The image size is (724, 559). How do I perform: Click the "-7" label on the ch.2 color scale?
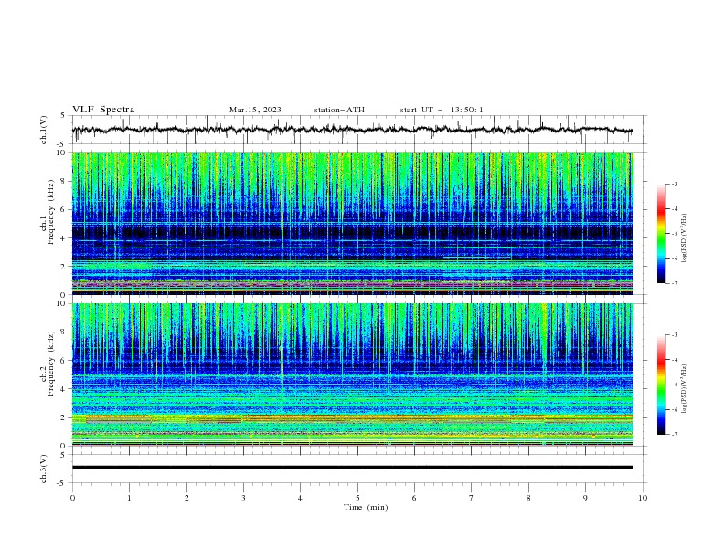[674, 435]
